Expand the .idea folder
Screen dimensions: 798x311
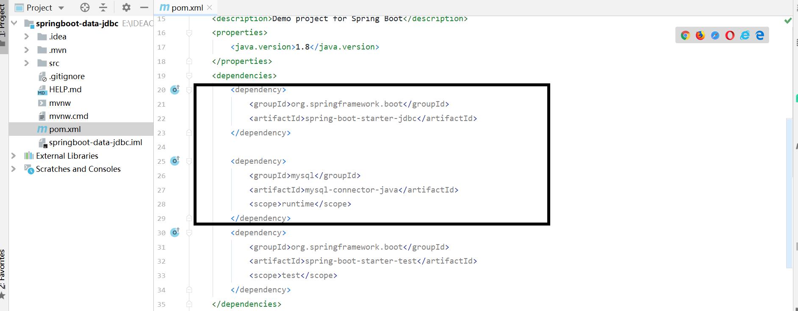tap(27, 37)
